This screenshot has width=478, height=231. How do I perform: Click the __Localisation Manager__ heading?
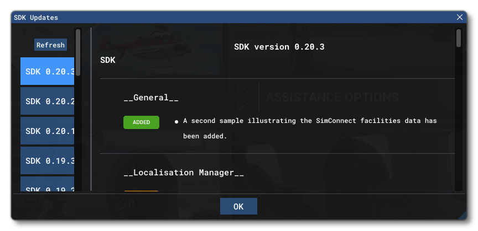tap(184, 173)
